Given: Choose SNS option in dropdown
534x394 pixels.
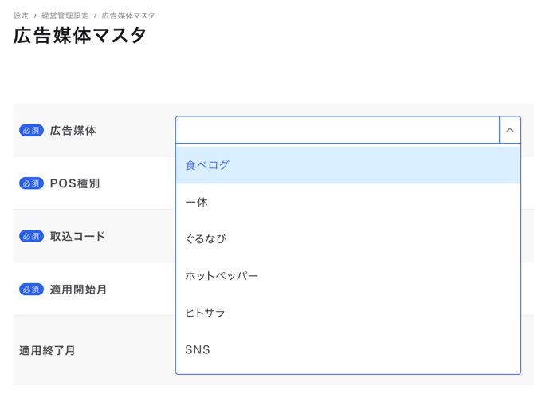Looking at the screenshot, I should click(x=198, y=349).
